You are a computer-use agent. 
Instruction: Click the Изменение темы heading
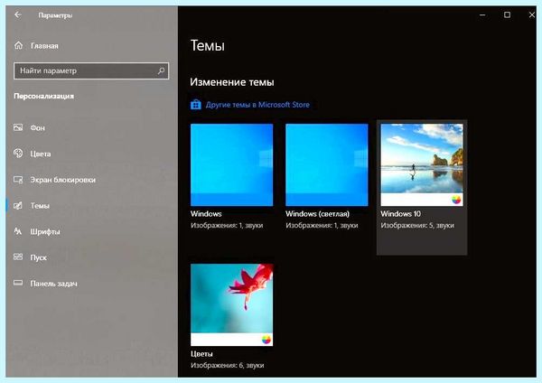(x=232, y=82)
